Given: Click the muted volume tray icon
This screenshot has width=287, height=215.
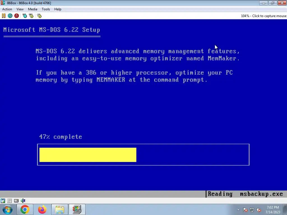Looking at the screenshot, I should 259,210.
